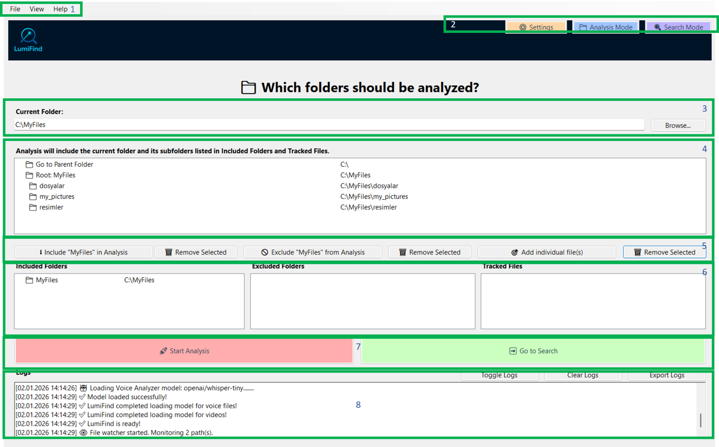This screenshot has height=447, width=719.
Task: Click Add individual file(s) button
Action: tap(547, 252)
